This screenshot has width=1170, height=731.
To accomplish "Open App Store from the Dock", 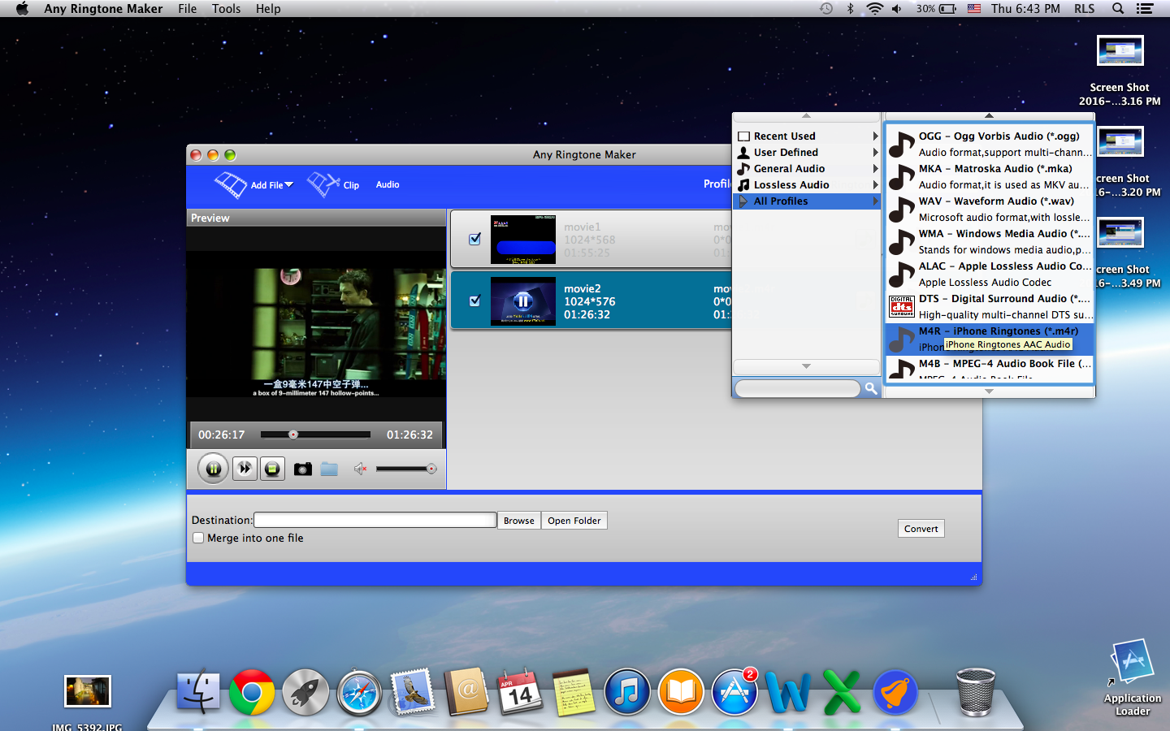I will pos(734,693).
